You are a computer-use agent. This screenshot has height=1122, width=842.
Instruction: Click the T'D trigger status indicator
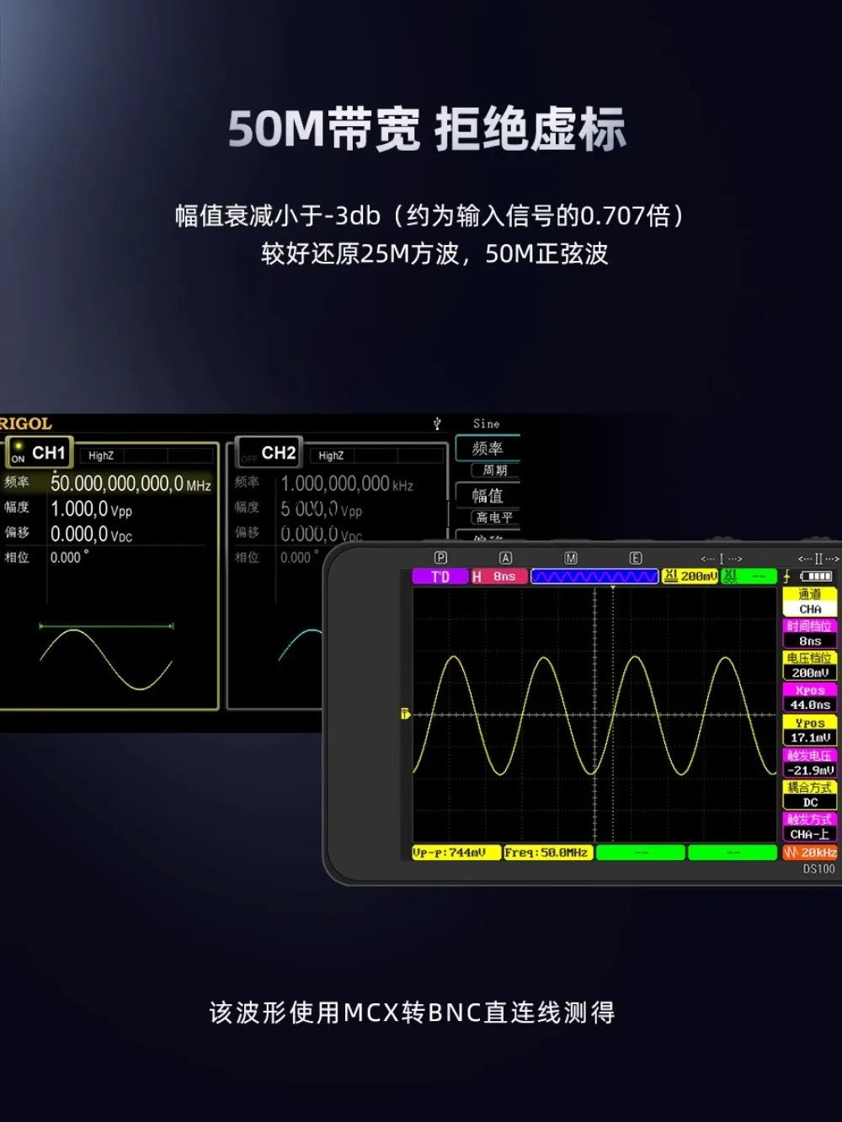(440, 577)
